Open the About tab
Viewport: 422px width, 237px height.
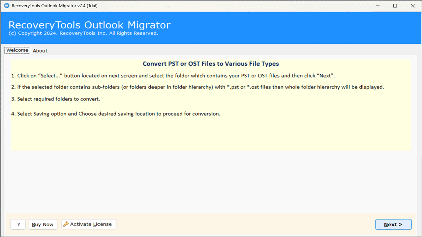(x=40, y=51)
